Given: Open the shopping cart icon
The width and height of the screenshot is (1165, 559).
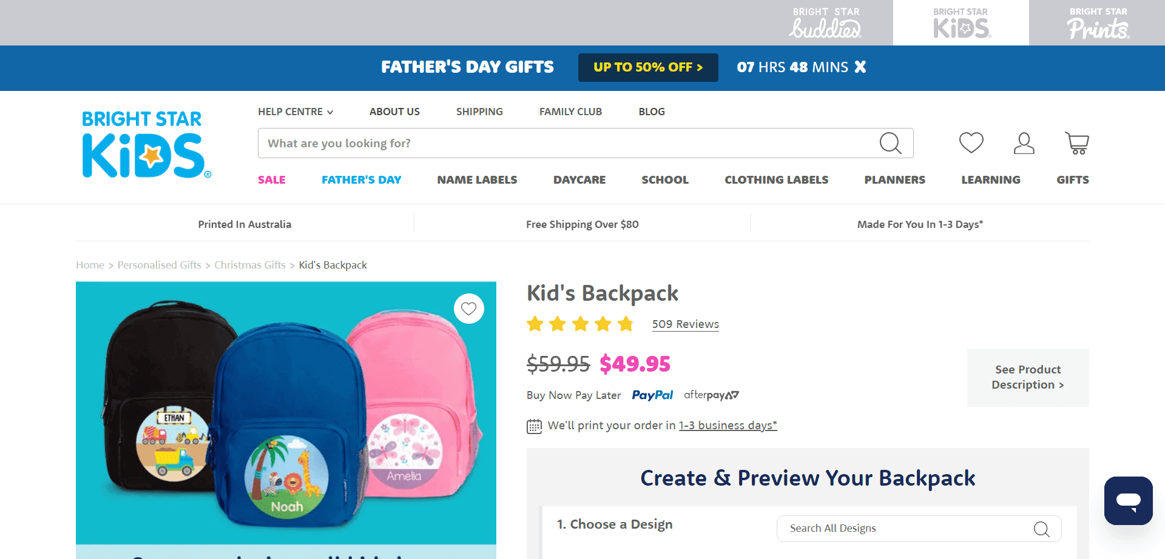Looking at the screenshot, I should 1077,143.
